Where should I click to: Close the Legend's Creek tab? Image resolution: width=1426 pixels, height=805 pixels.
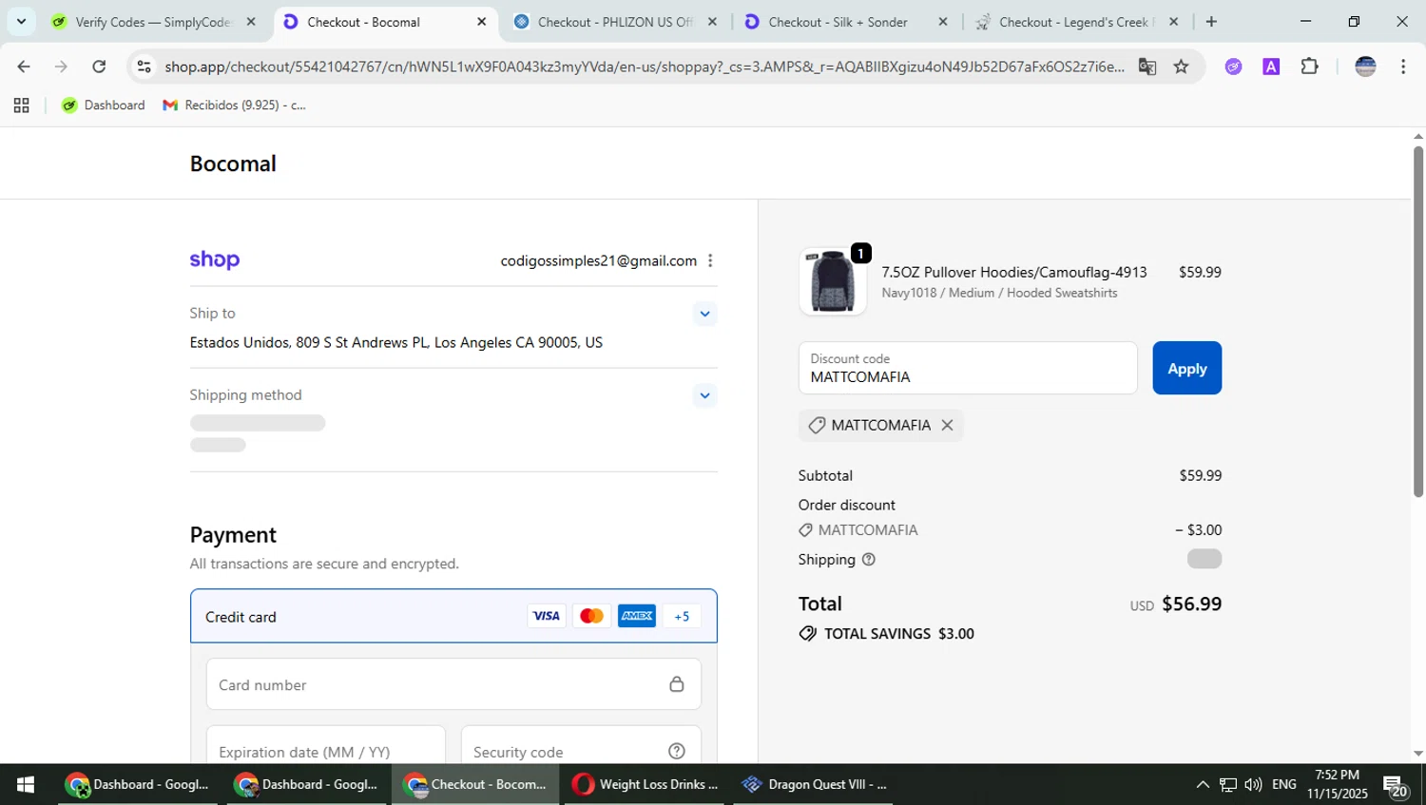tap(1174, 22)
